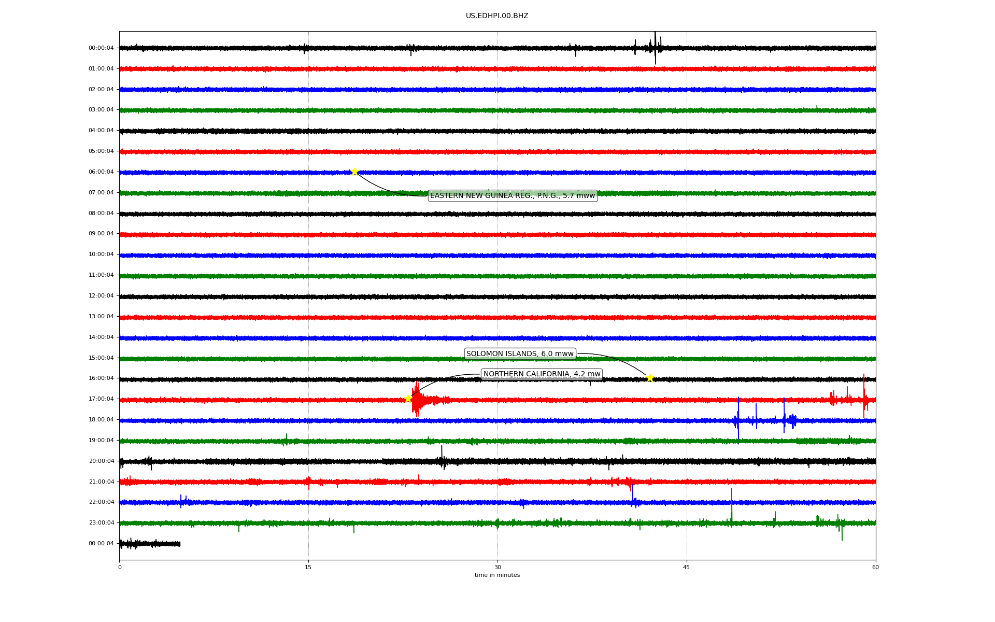Click the 30 minute x-axis tick label
Screen dimensions: 995x622
(497, 567)
